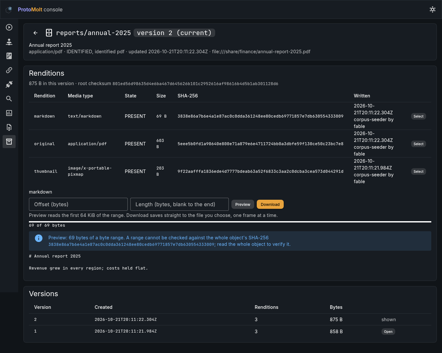This screenshot has width=442, height=353.
Task: Click the '# Annual report 2025' preview line
Action: (55, 256)
